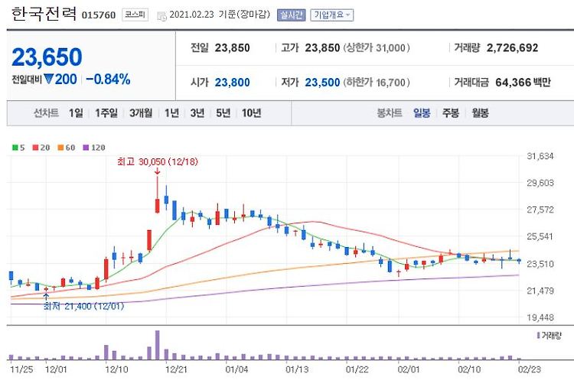Select the 3개월 line chart tab
The height and width of the screenshot is (387, 574).
(x=141, y=113)
